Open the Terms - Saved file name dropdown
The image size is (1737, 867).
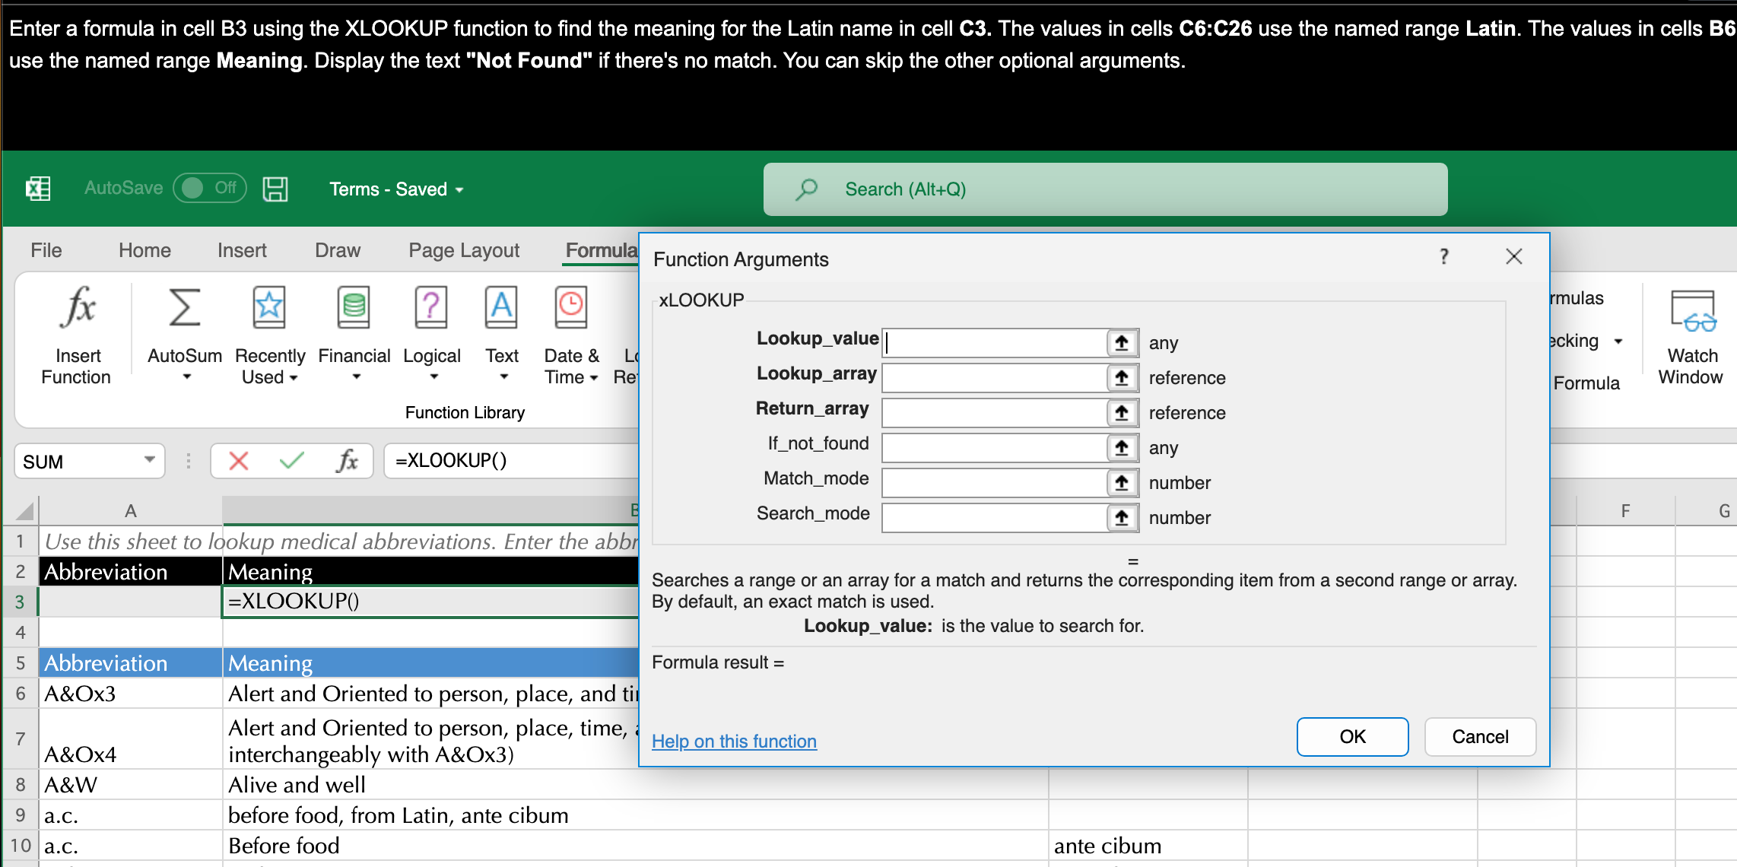395,189
